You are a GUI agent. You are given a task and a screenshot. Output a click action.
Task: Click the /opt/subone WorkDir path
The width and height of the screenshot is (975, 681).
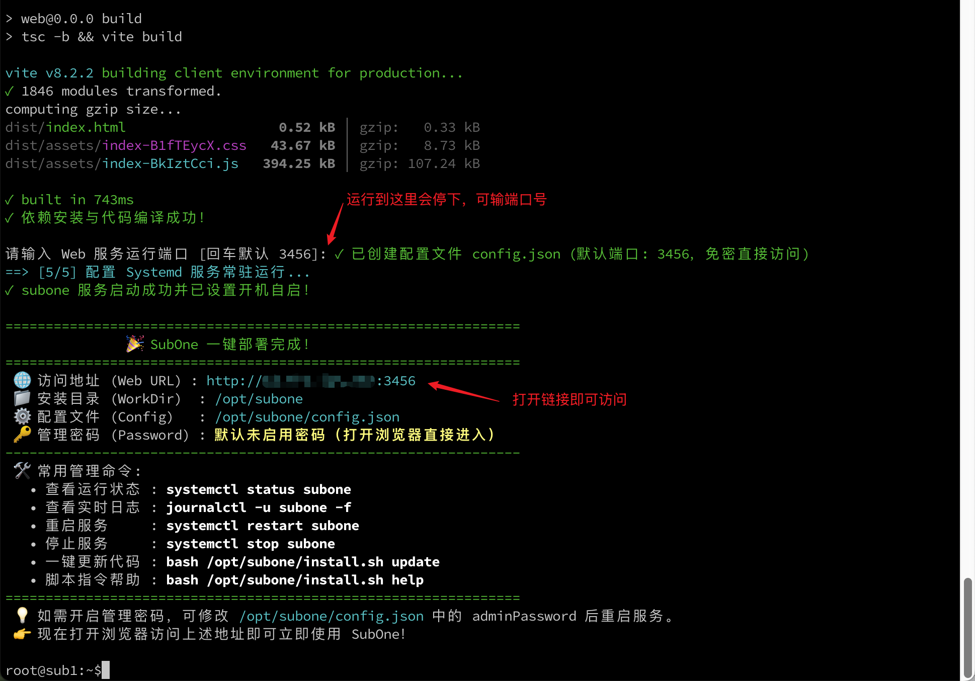point(259,399)
